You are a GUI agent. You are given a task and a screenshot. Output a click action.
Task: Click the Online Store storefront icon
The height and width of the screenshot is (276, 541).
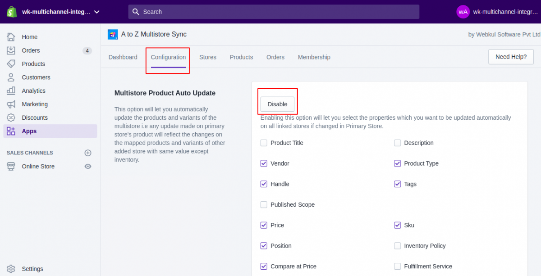click(11, 166)
